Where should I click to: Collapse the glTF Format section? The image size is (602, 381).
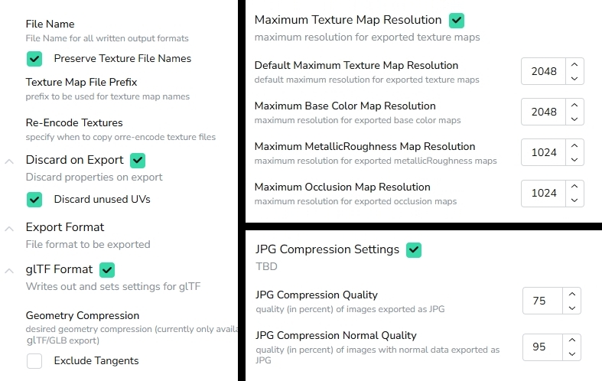click(x=9, y=271)
